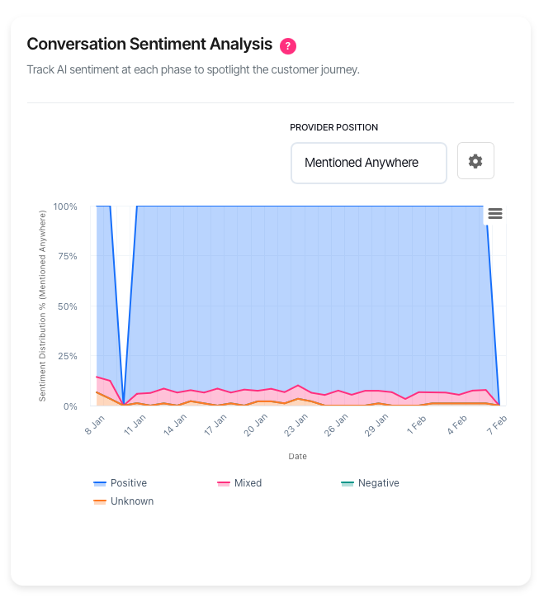Click the 1 Feb date axis label

coord(417,425)
